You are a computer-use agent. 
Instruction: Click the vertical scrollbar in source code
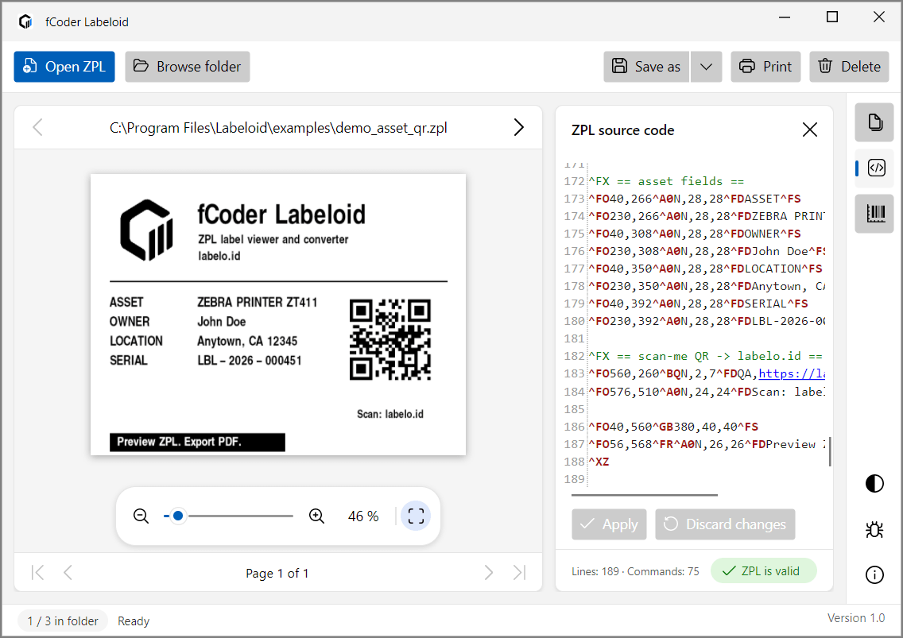coord(830,451)
